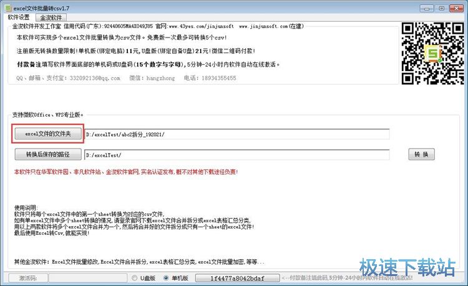
Task: Switch to the 软件设置 tab
Action: coord(19,17)
